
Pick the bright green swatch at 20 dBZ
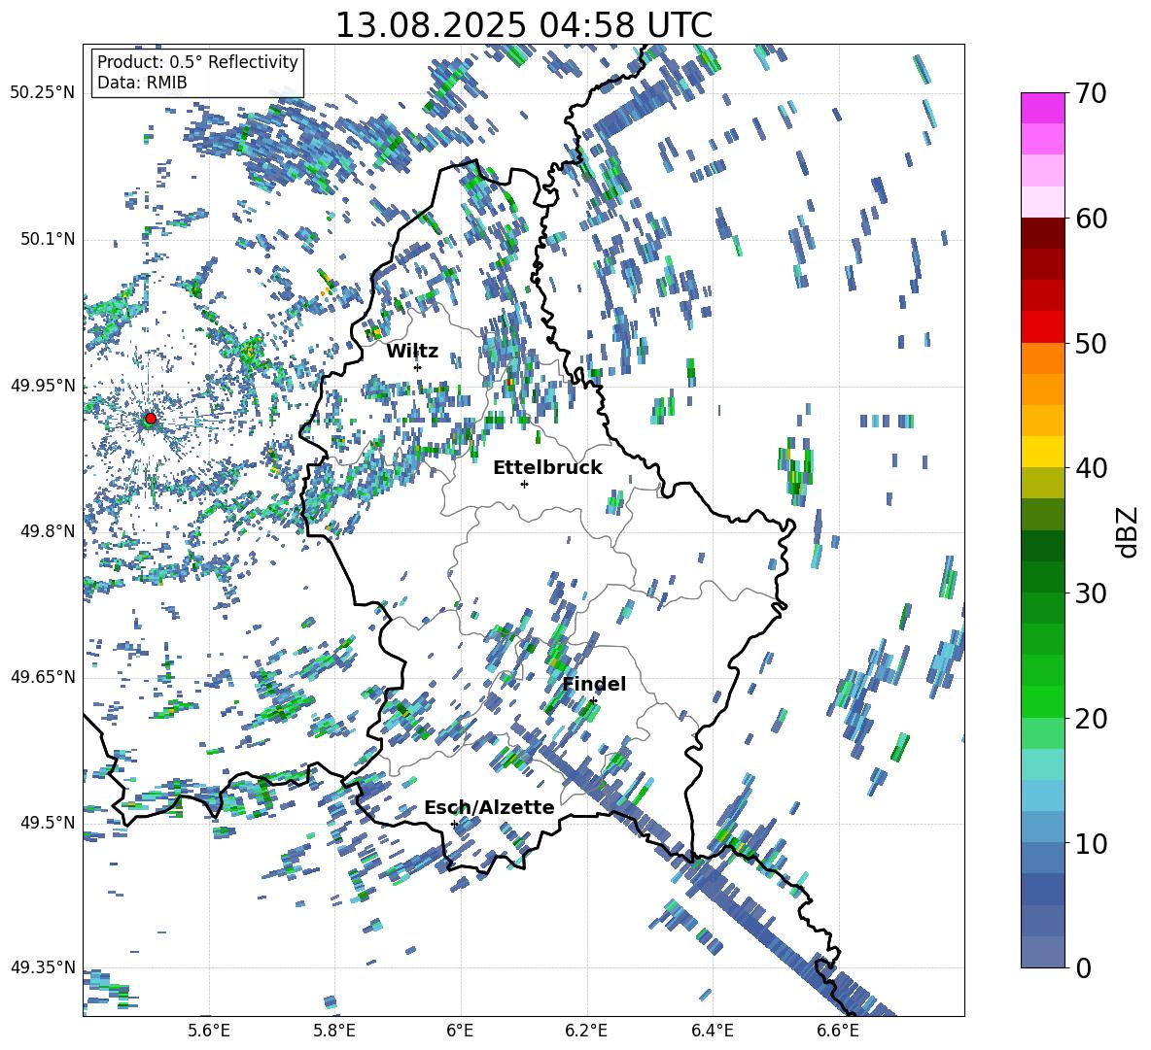click(x=1042, y=702)
